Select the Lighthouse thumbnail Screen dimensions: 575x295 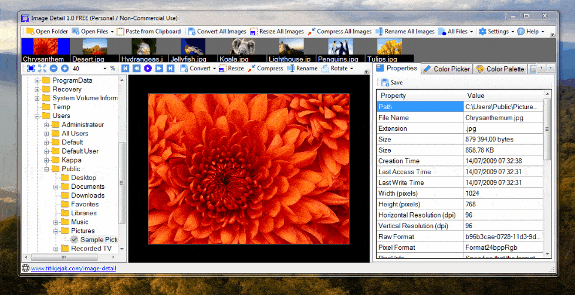pos(291,50)
